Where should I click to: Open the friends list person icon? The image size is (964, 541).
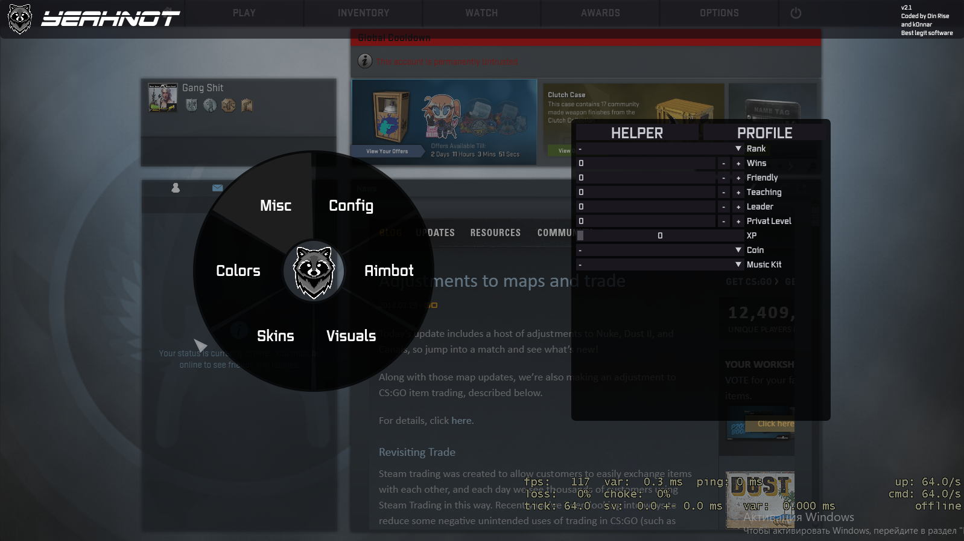176,188
